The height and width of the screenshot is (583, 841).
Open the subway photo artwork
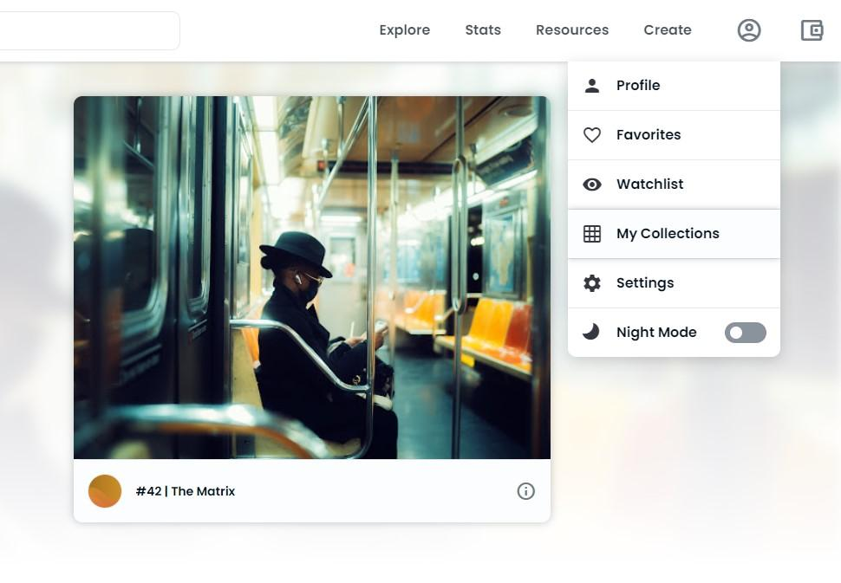click(311, 277)
